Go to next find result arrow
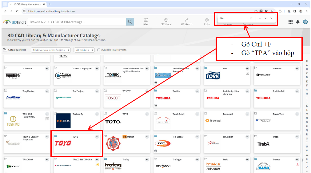The image size is (311, 173). point(265,18)
